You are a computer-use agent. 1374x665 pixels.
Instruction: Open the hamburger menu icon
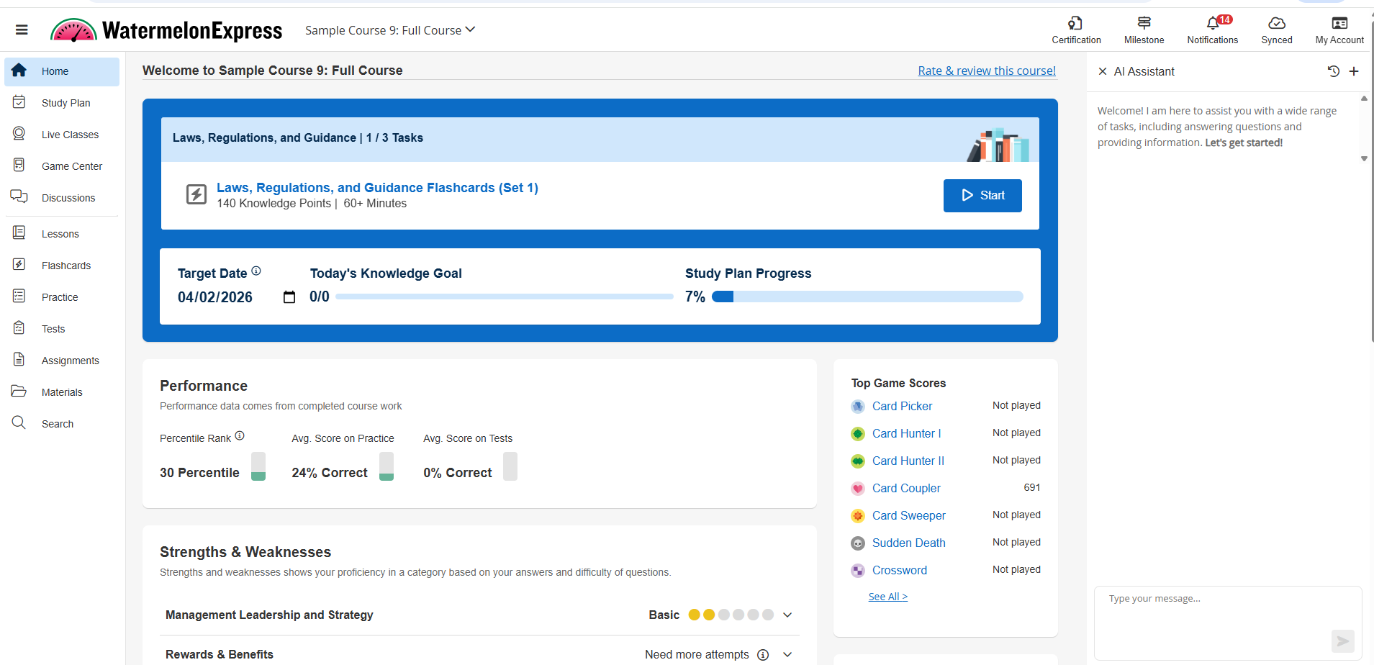tap(22, 30)
